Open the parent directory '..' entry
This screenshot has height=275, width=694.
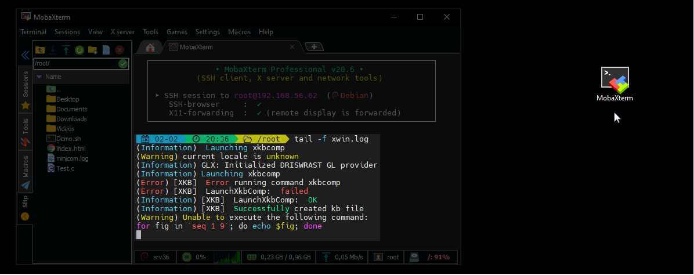tap(54, 89)
